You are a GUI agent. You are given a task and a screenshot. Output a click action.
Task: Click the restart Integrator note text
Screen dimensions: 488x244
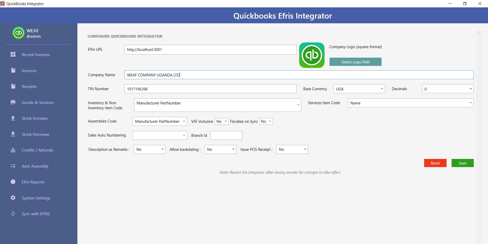pos(280,172)
